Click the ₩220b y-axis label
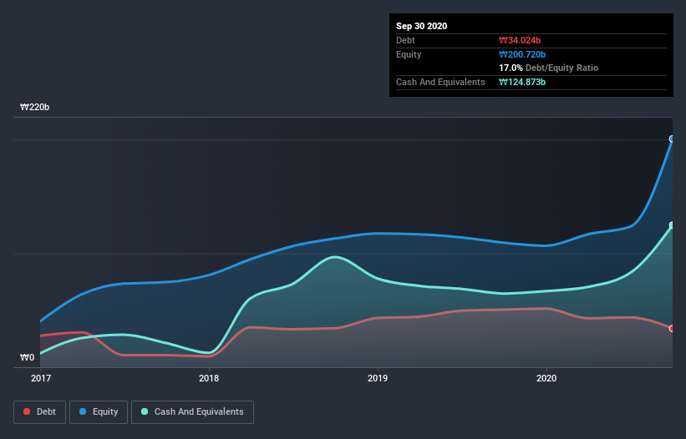Screen dimensions: 686x439 pyautogui.click(x=34, y=107)
